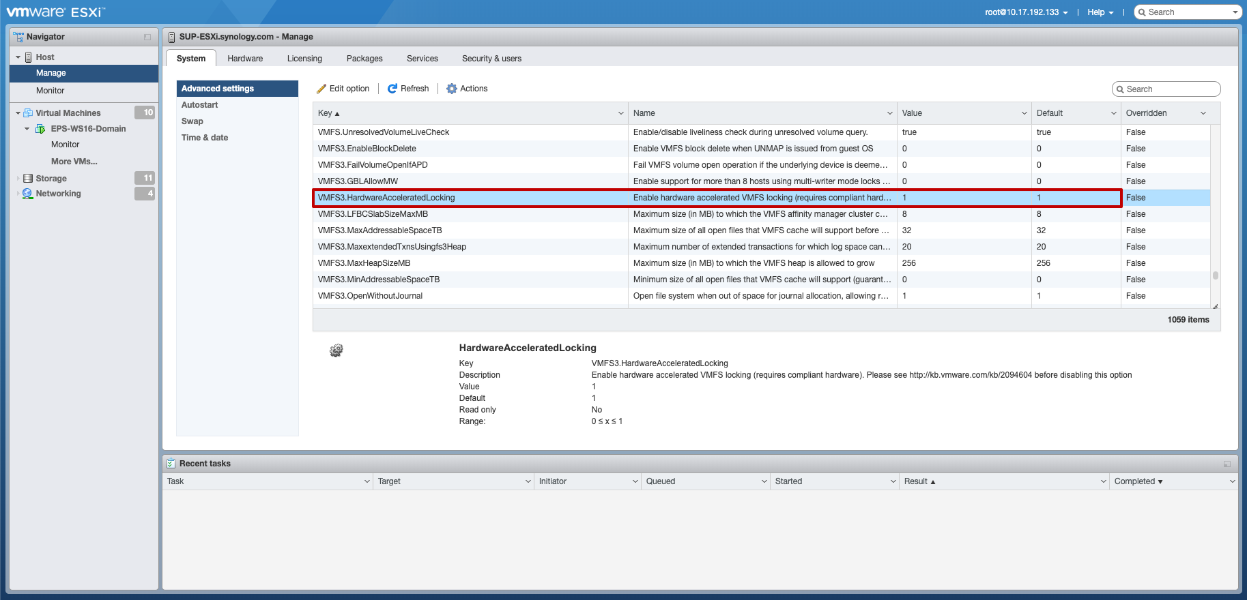Open the root@10.17.192.133 user dropdown
The height and width of the screenshot is (600, 1247).
(1027, 12)
